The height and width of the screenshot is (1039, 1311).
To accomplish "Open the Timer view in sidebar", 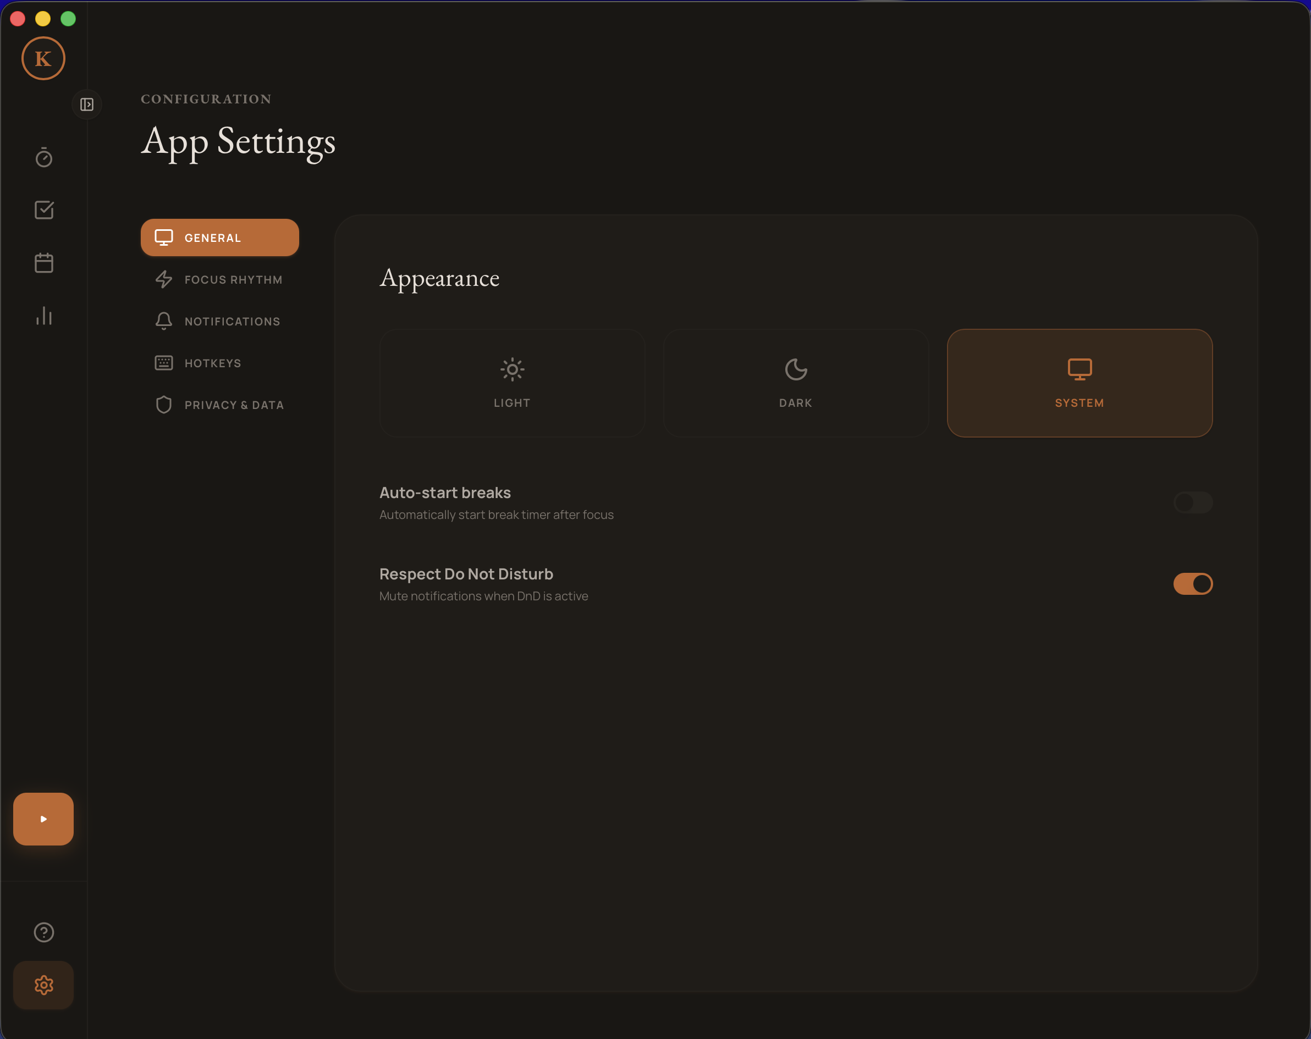I will 44,157.
